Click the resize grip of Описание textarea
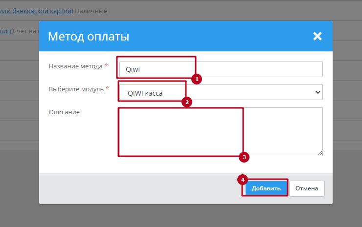The width and height of the screenshot is (362, 227). tap(320, 153)
